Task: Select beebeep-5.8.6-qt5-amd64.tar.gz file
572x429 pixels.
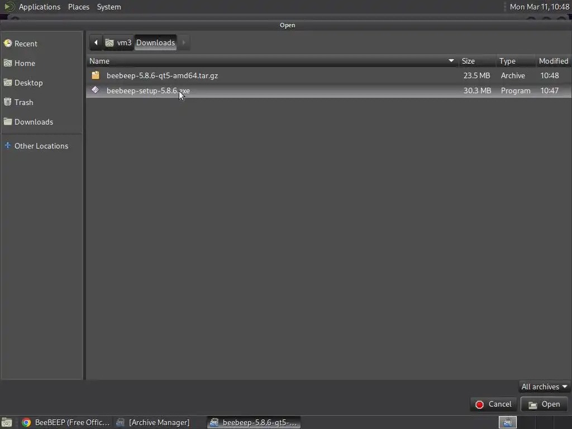Action: click(x=328, y=75)
